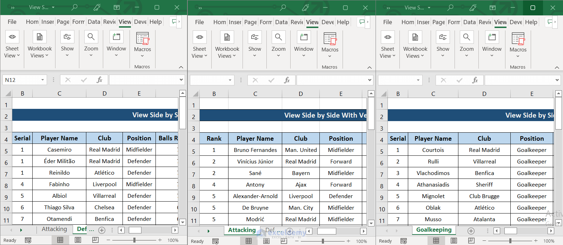The image size is (563, 245).
Task: Collapse the ribbon in right window
Action: [557, 67]
